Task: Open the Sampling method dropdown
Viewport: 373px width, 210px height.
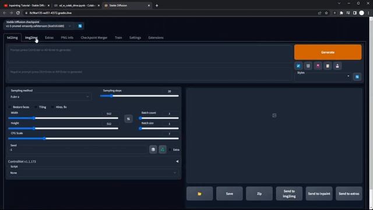Action: coord(50,97)
